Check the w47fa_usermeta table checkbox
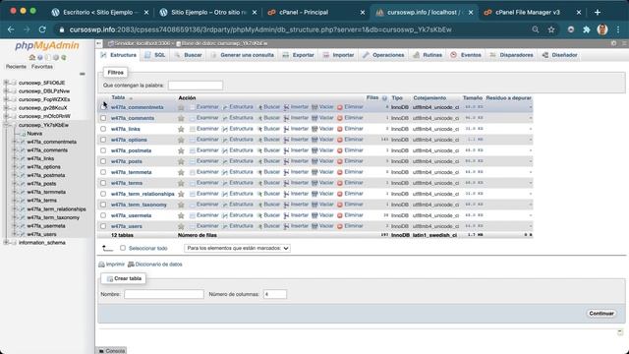629x354 pixels. 103,215
